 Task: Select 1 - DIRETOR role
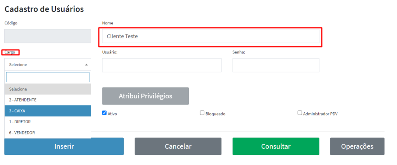(x=48, y=122)
